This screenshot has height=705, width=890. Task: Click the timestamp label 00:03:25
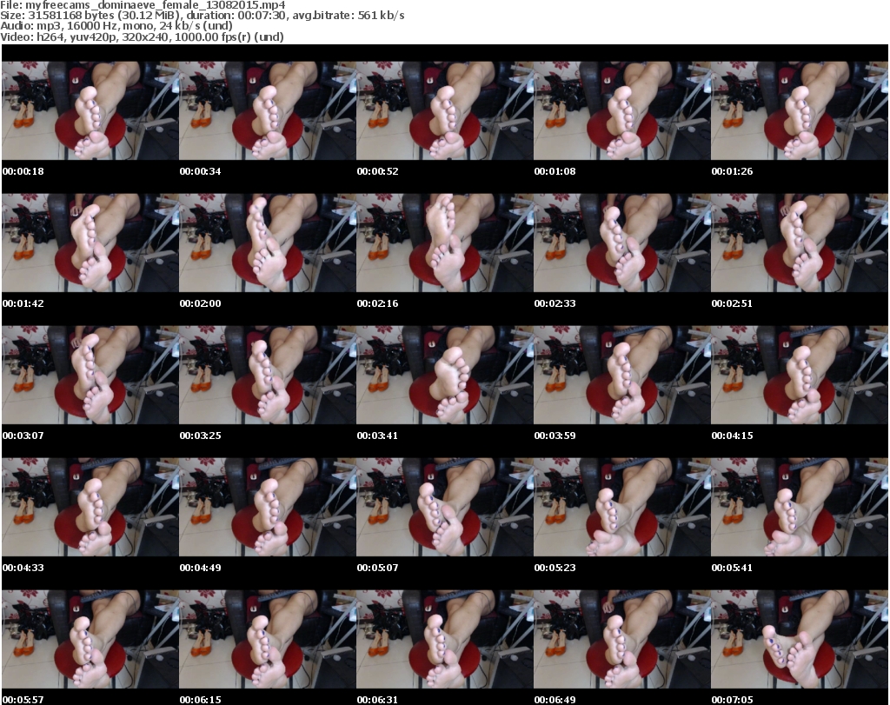(201, 436)
